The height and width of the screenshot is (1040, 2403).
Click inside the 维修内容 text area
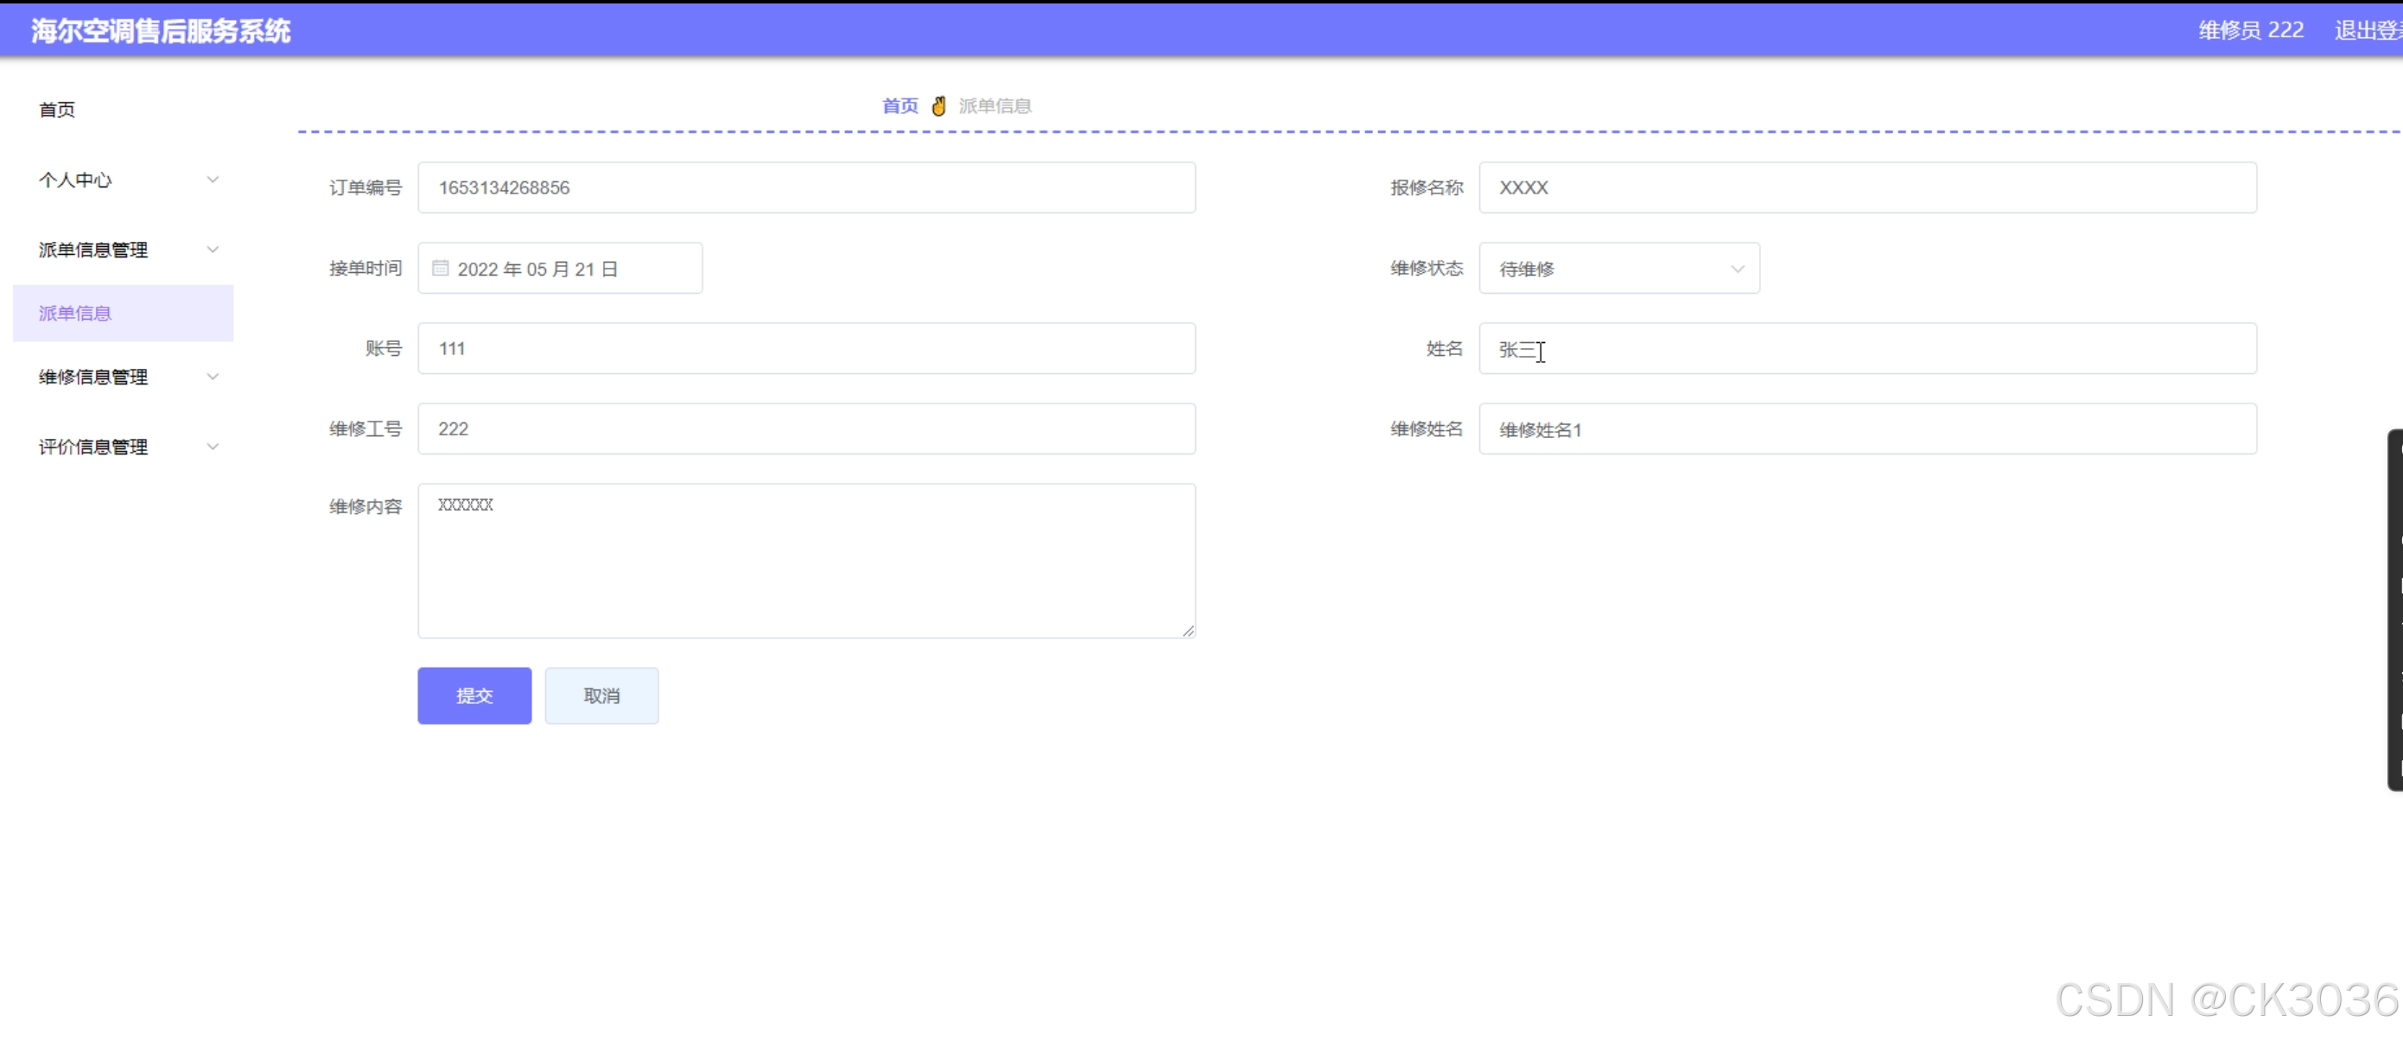pyautogui.click(x=806, y=561)
